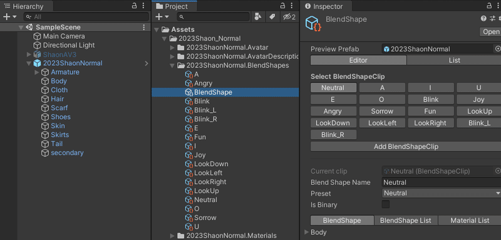Image resolution: width=501 pixels, height=240 pixels.
Task: Switch to the BlendShape List tab
Action: pos(405,221)
